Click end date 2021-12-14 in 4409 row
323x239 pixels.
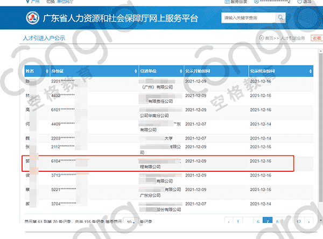click(x=261, y=124)
